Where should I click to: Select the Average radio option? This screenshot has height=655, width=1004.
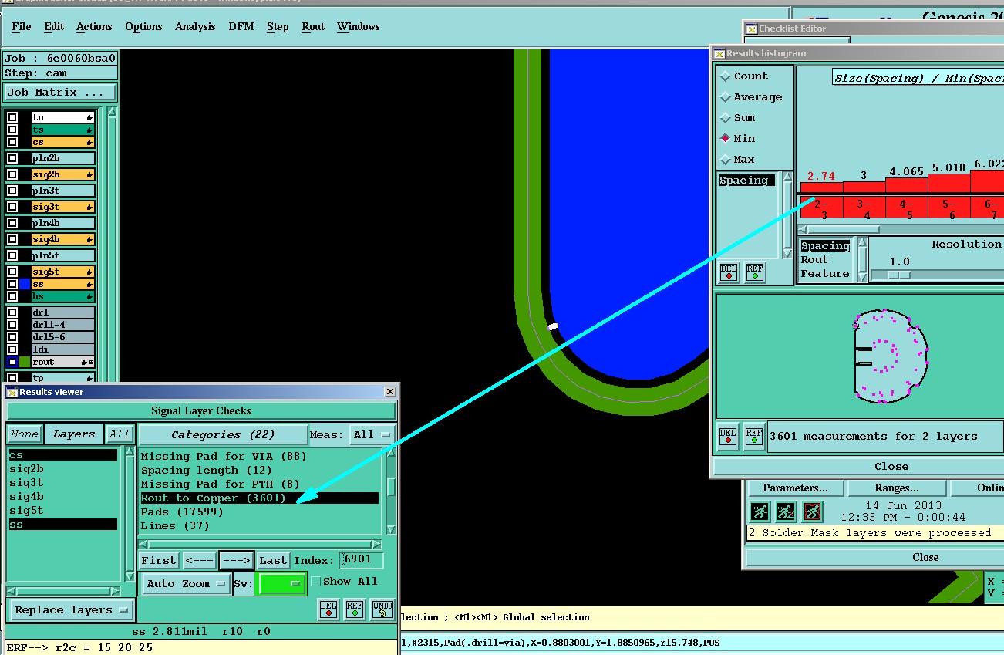[x=725, y=97]
